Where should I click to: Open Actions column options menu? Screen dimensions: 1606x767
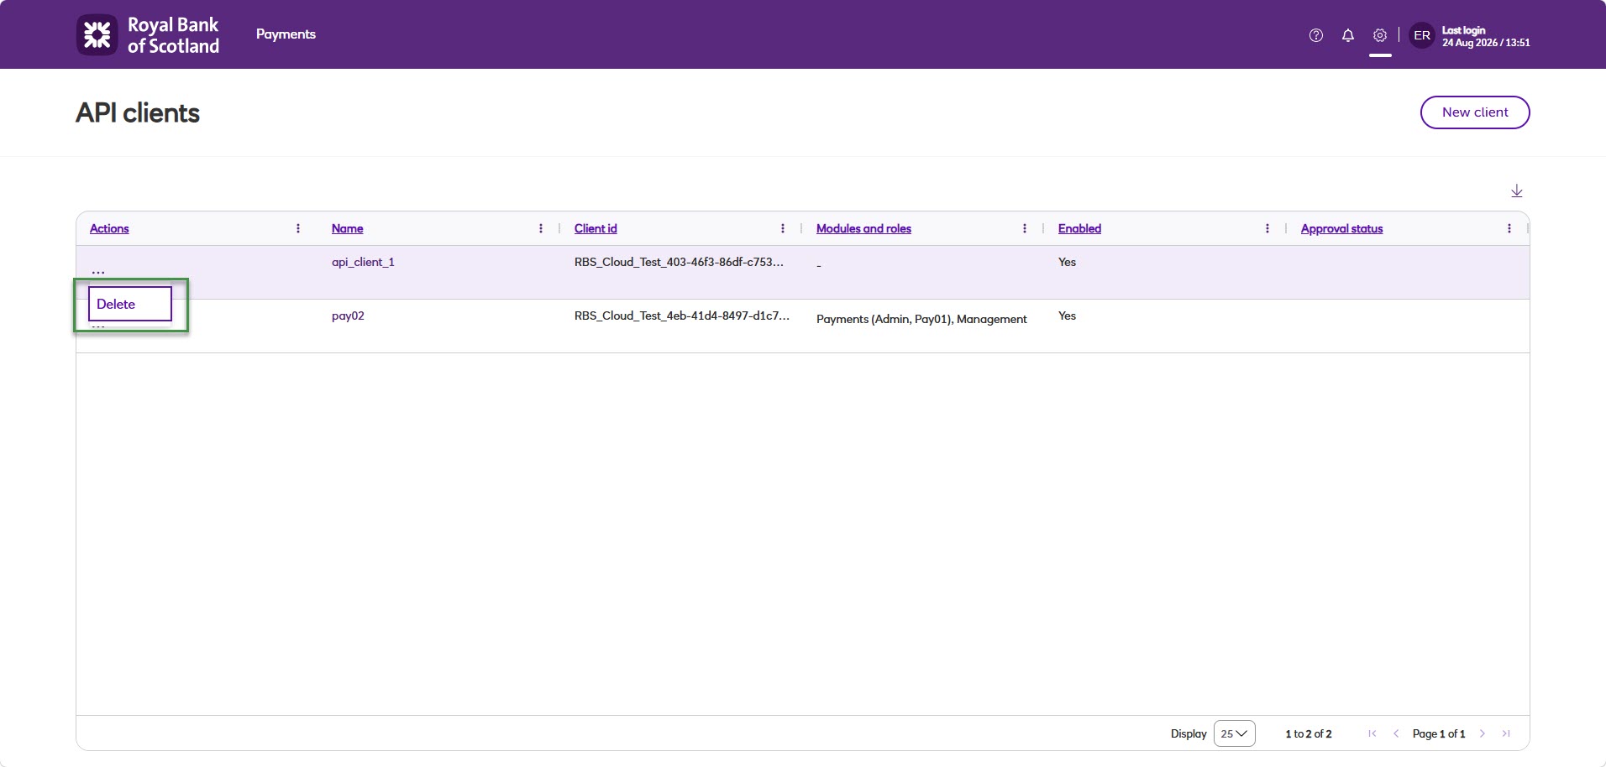[x=298, y=228]
